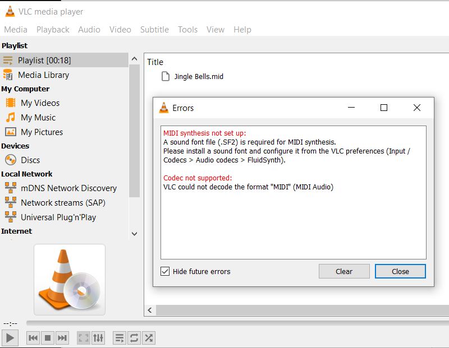Select Playlist [00:18] in sidebar
The width and height of the screenshot is (449, 348).
64,60
